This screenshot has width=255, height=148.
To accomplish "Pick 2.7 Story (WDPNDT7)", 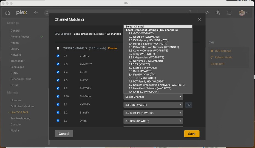I will click(x=158, y=54).
